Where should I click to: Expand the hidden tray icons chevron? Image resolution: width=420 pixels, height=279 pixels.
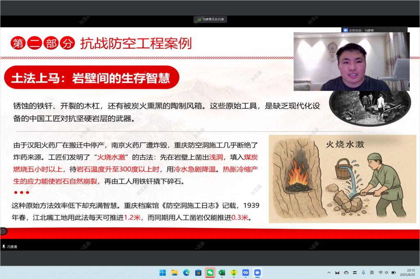pos(329,272)
